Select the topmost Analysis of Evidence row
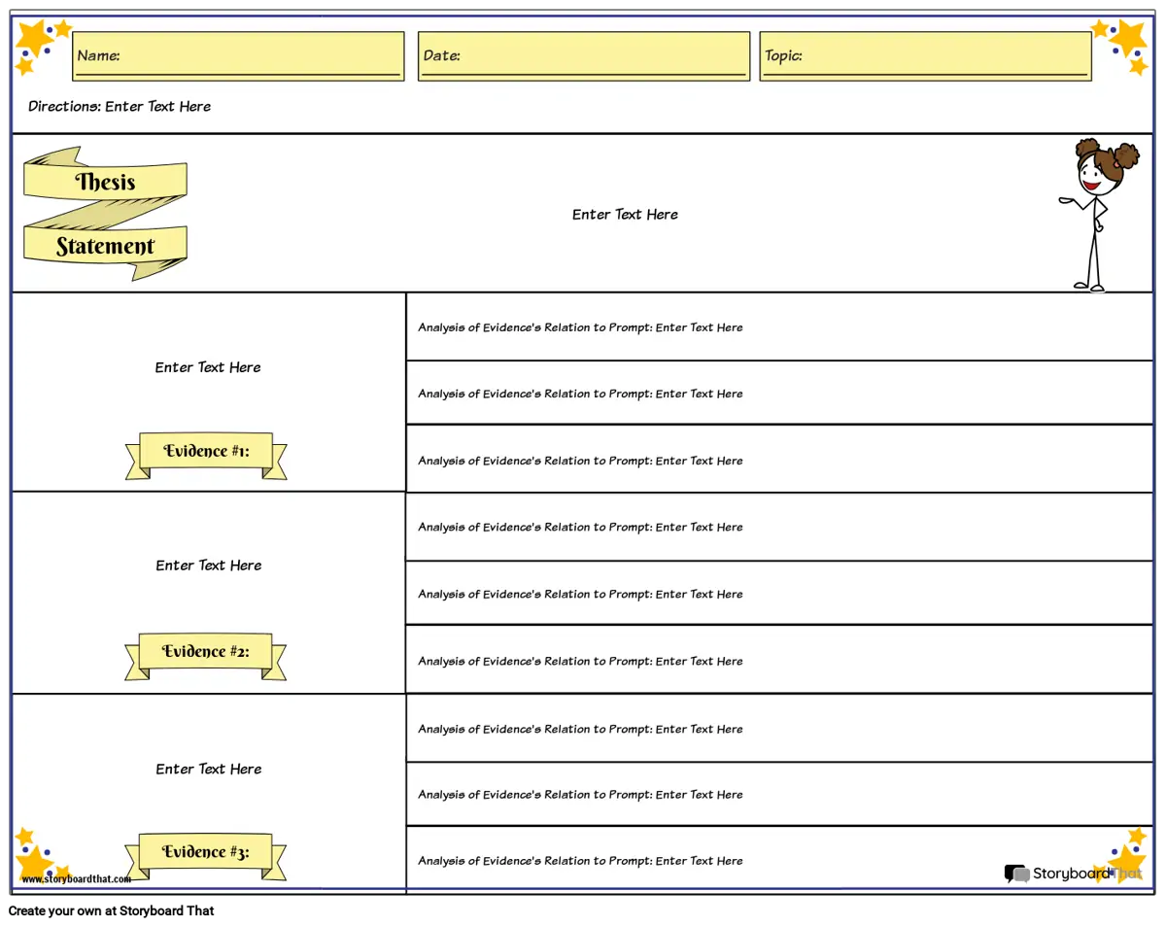 point(777,327)
